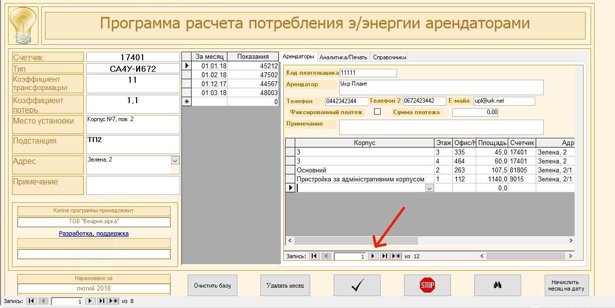Click the Телефон field 0442342344
This screenshot has width=615, height=308.
click(346, 101)
